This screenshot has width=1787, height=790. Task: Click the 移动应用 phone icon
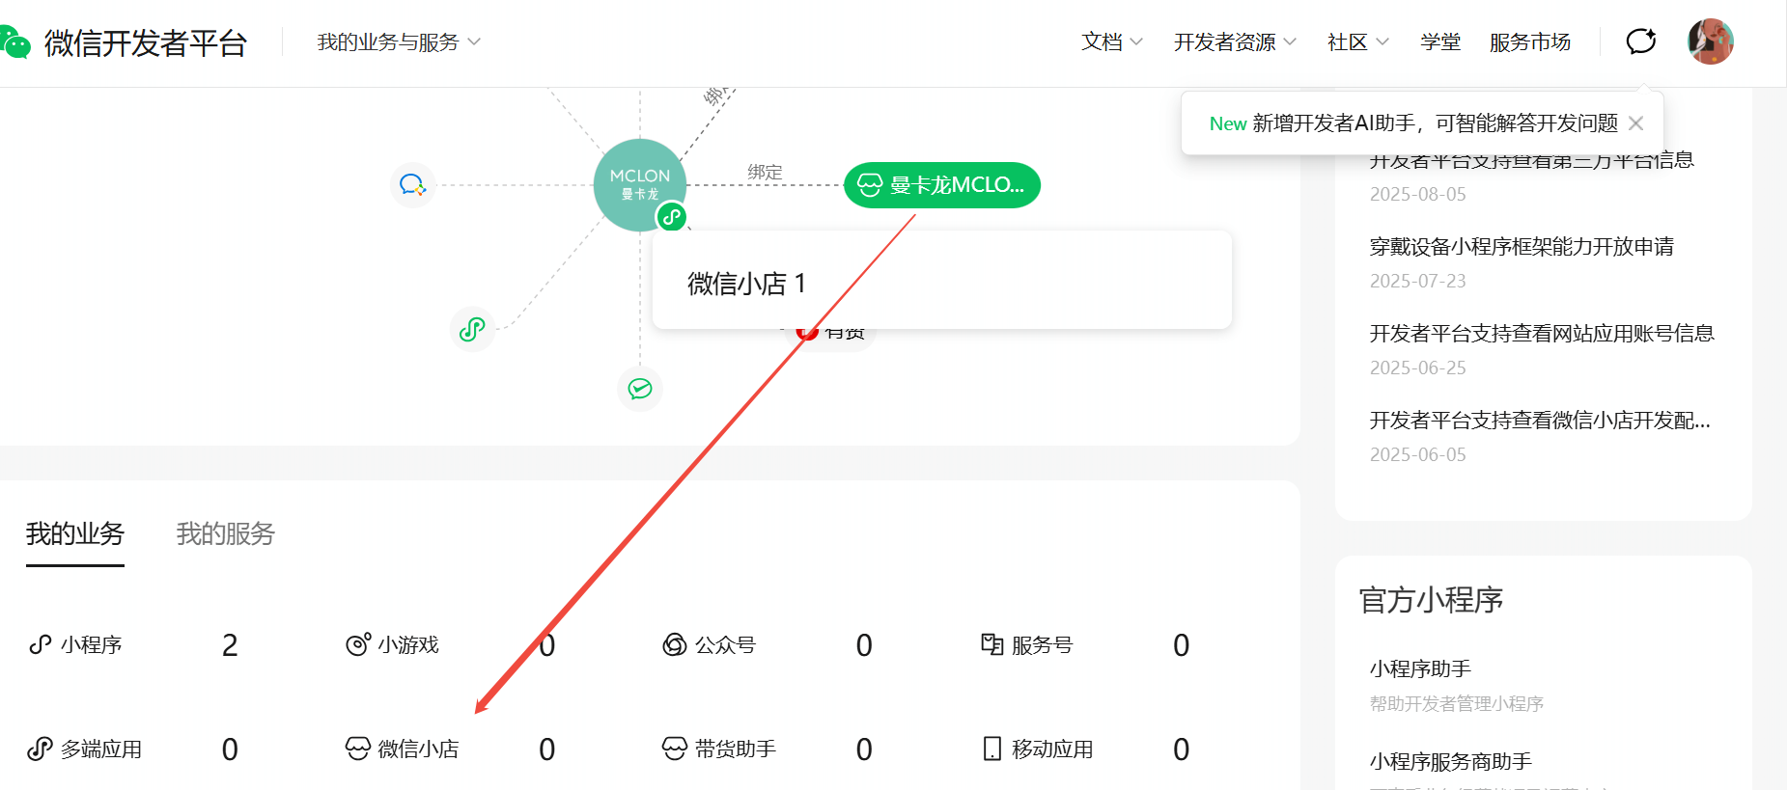pyautogui.click(x=992, y=749)
